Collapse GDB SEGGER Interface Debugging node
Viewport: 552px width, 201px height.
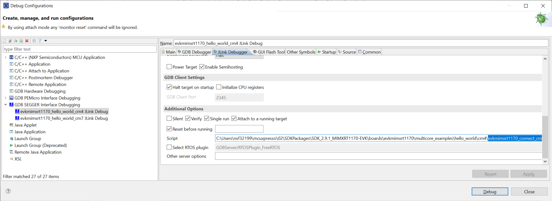pos(6,105)
